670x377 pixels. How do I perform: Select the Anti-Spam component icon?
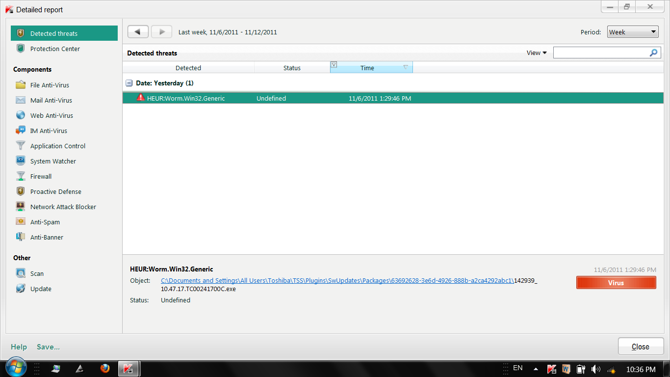[21, 222]
